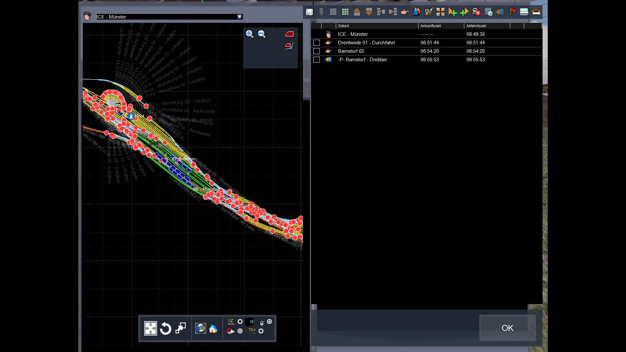Open the ICE - Münster driver dropdown
The image size is (626, 352).
point(240,17)
